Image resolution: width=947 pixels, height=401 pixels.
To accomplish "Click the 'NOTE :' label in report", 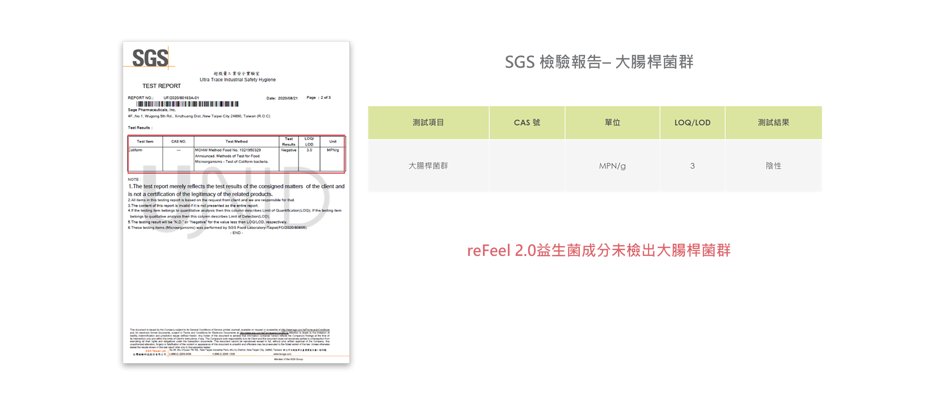I will [x=134, y=179].
